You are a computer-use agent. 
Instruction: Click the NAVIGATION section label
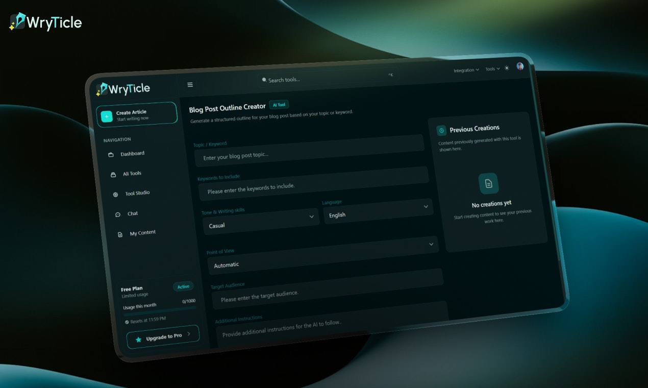[x=117, y=139]
